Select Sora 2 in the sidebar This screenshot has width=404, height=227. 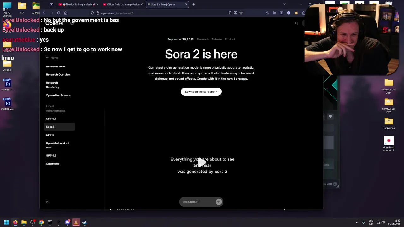(59, 127)
